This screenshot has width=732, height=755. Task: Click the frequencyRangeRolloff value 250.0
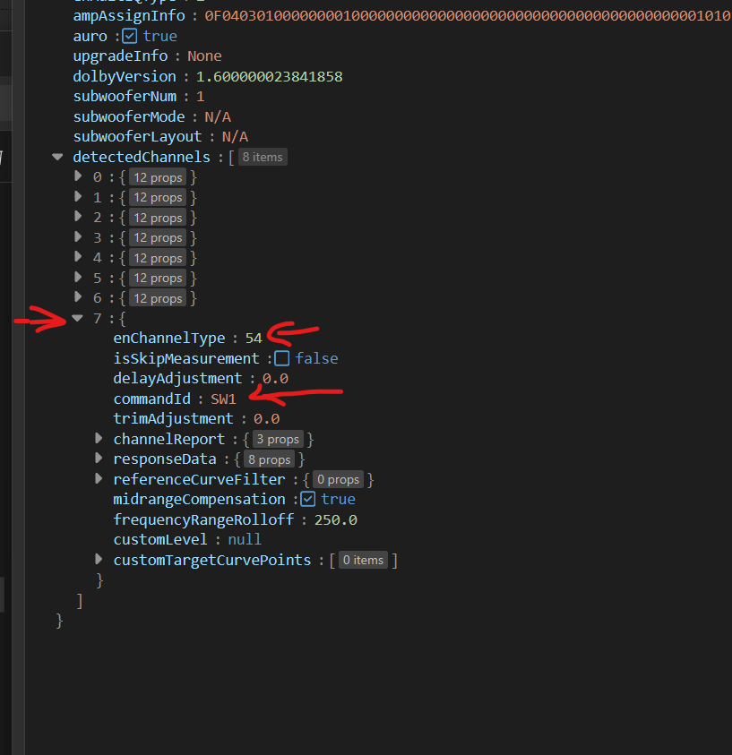[x=336, y=519]
